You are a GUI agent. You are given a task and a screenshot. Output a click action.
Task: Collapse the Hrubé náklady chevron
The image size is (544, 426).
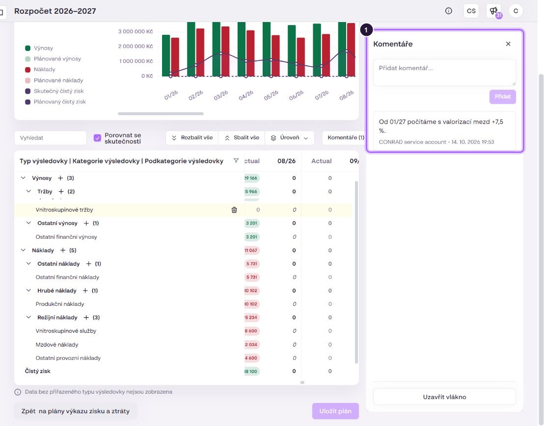tap(29, 291)
